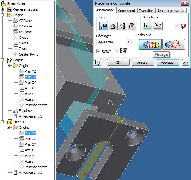Open the Décalage value arrow flyout

click(x=129, y=42)
